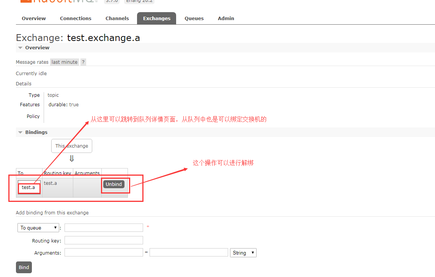Change the last minute message rates range
The image size is (435, 277).
[65, 62]
